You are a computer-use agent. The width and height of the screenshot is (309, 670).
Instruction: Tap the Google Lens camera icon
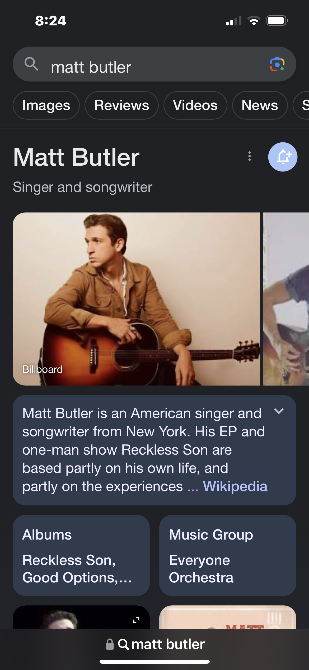pyautogui.click(x=277, y=64)
